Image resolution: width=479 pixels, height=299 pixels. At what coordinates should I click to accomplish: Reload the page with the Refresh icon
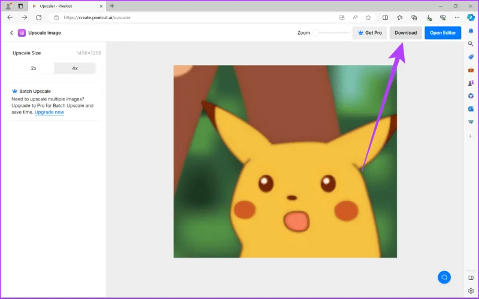38,17
